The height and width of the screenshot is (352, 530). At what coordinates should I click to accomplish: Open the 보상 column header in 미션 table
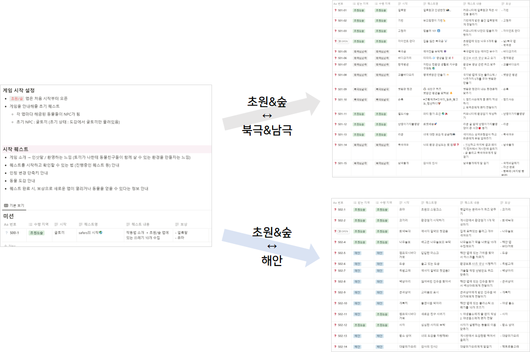181,224
